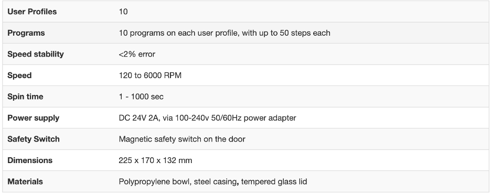Click the Spin time label

pos(25,96)
